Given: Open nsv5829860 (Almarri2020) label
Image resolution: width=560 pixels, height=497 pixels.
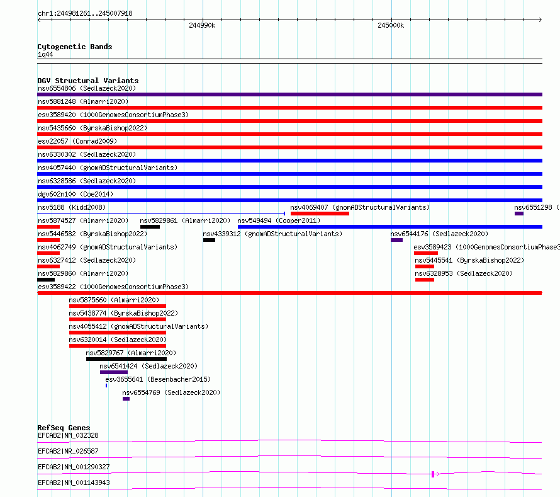Looking at the screenshot, I should tap(83, 273).
